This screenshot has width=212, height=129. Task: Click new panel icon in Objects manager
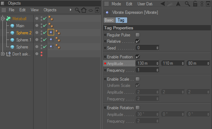click(x=97, y=10)
